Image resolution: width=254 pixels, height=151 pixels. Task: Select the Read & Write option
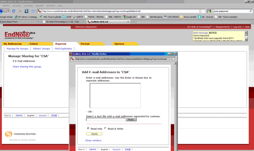click(x=105, y=128)
